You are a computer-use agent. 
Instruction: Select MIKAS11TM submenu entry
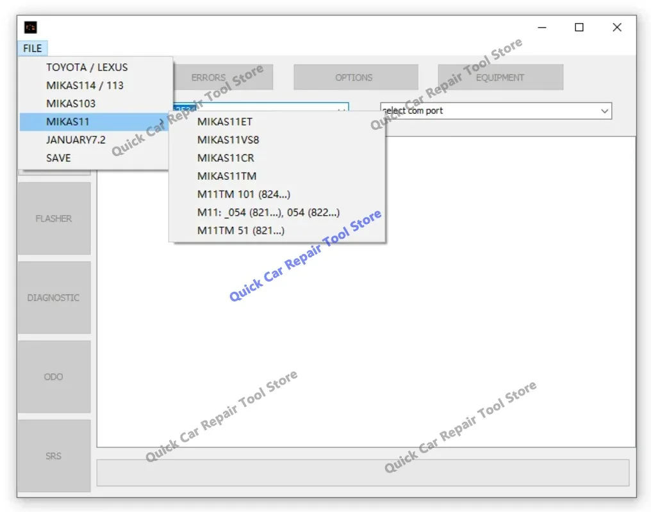(x=277, y=176)
